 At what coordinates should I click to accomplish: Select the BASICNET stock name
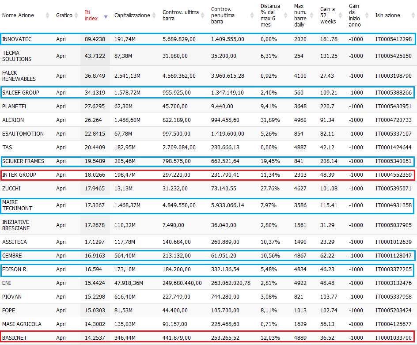pos(15,338)
